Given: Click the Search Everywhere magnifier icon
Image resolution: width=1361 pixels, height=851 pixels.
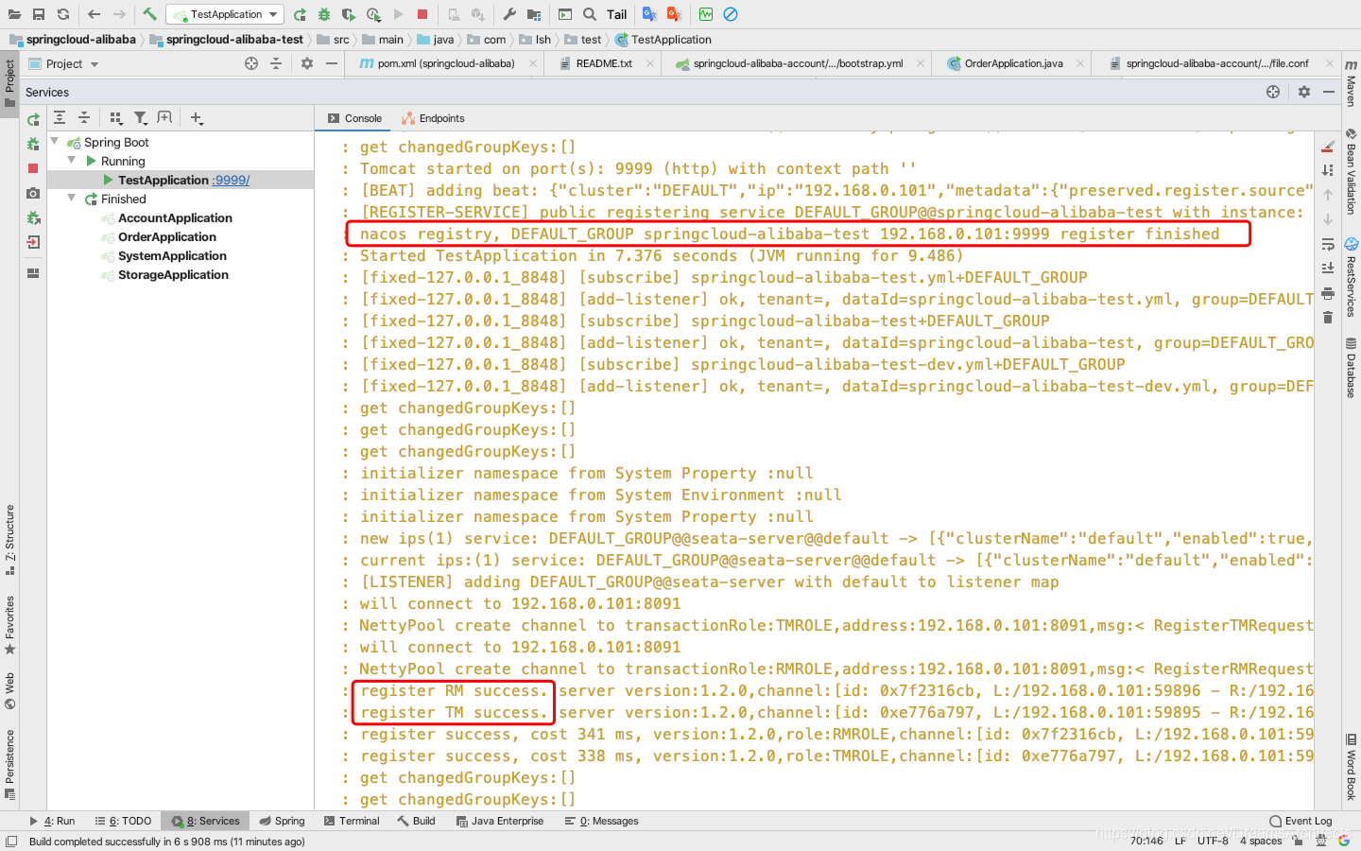Looking at the screenshot, I should (590, 14).
